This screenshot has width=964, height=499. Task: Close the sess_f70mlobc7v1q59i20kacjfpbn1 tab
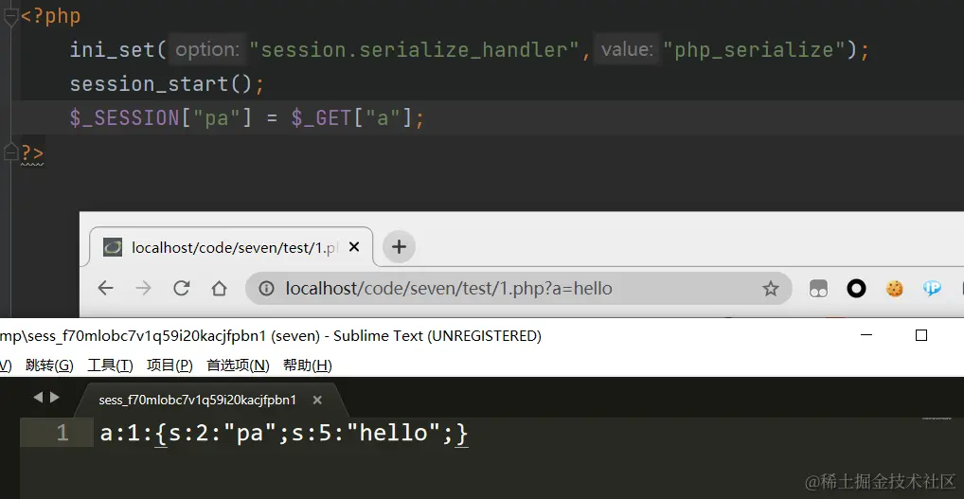pos(317,401)
